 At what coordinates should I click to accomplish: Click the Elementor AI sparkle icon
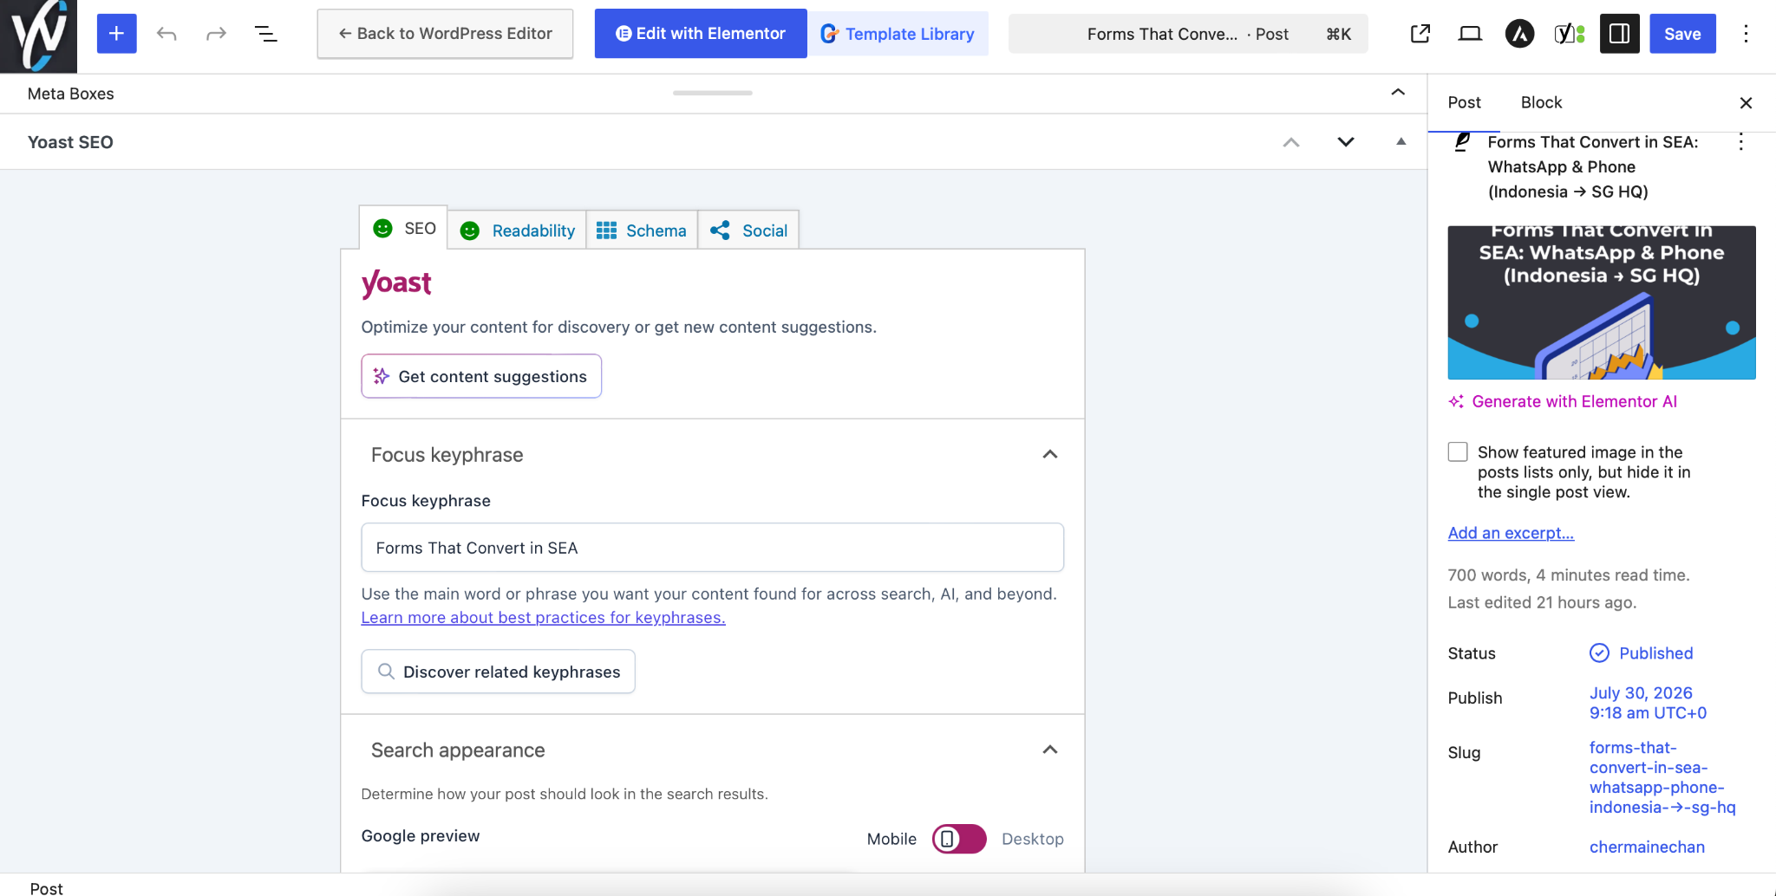click(1456, 401)
